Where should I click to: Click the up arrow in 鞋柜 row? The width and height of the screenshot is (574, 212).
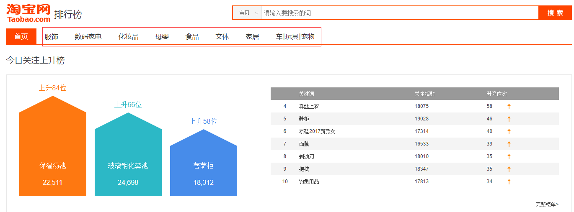pyautogui.click(x=509, y=119)
